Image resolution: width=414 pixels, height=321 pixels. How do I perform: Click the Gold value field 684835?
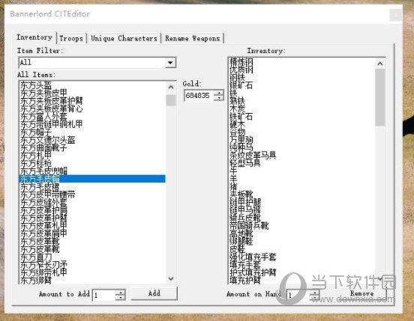pyautogui.click(x=199, y=95)
